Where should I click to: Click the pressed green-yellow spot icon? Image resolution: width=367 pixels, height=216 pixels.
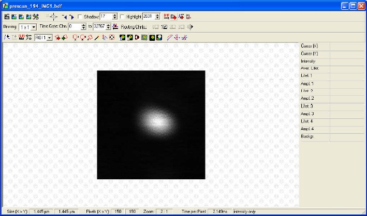[152, 37]
